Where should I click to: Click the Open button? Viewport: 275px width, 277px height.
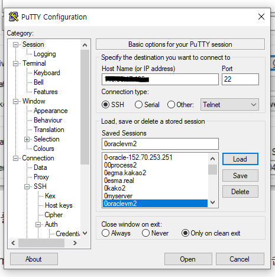pyautogui.click(x=188, y=259)
